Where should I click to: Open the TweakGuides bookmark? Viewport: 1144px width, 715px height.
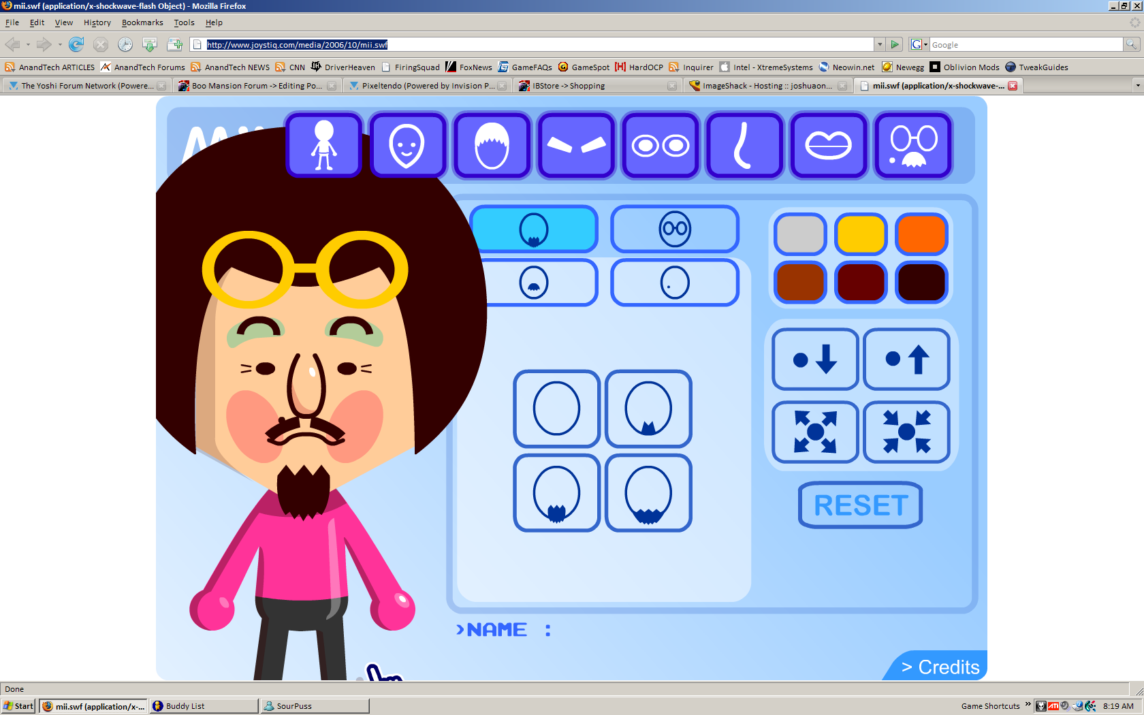point(1036,67)
